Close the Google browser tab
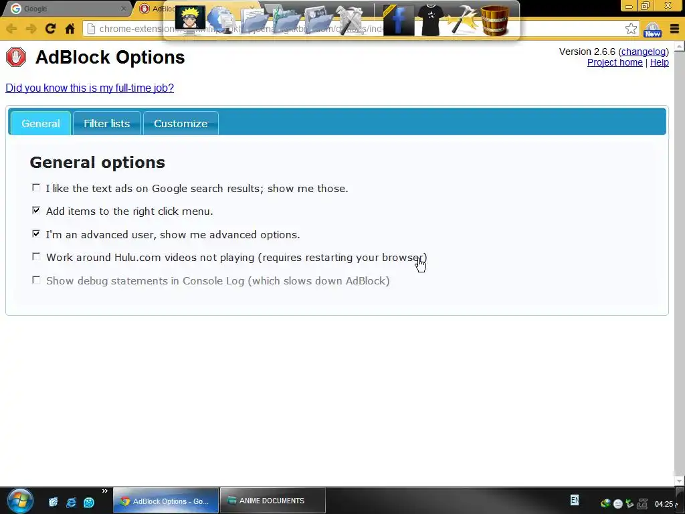Image resolution: width=685 pixels, height=514 pixels. [x=123, y=9]
